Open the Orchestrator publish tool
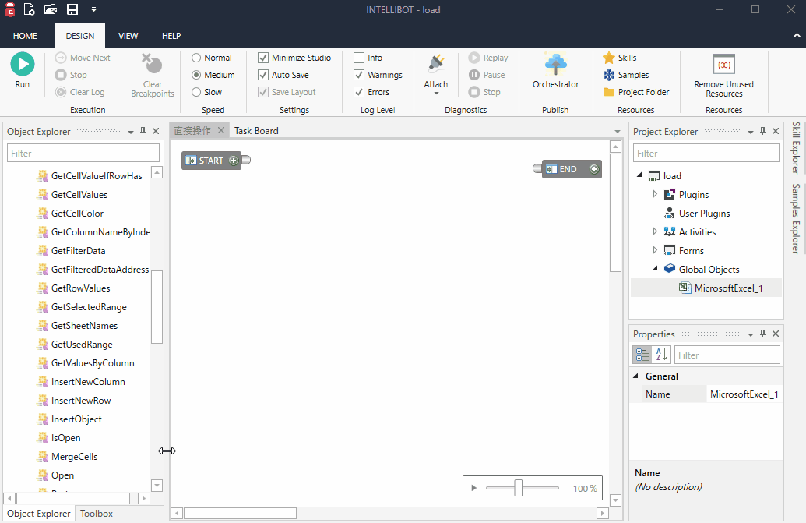Viewport: 806px width, 523px height. point(555,69)
